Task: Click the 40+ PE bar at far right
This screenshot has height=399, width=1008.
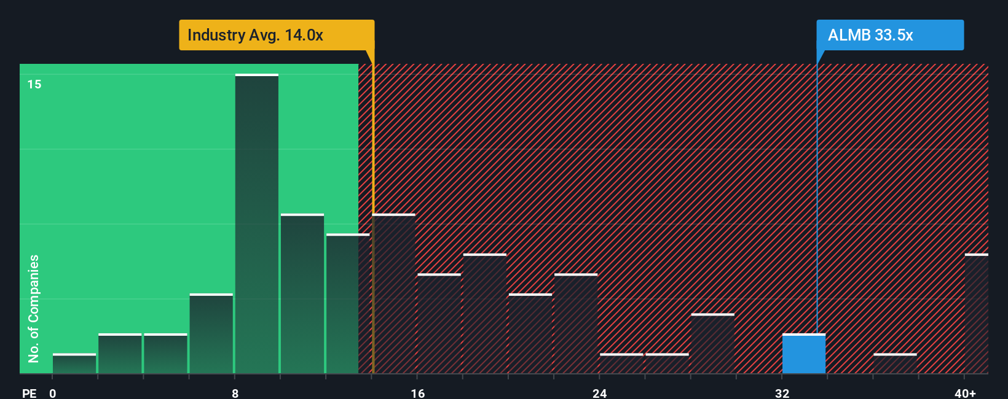Action: (977, 314)
